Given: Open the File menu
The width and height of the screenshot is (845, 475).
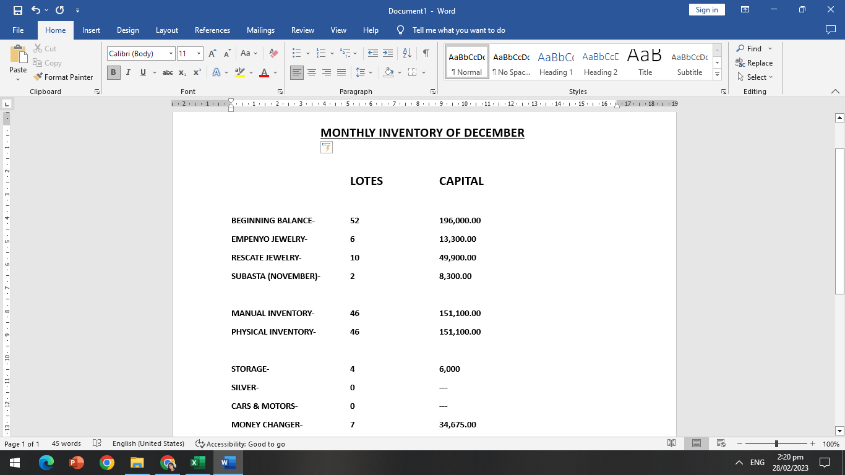Looking at the screenshot, I should click(x=18, y=30).
